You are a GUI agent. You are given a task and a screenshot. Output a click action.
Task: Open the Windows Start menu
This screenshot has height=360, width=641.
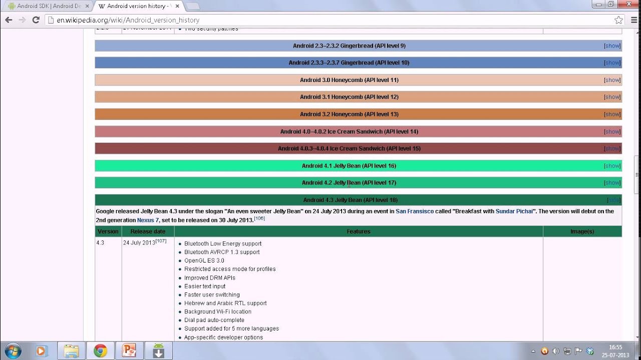tap(13, 351)
